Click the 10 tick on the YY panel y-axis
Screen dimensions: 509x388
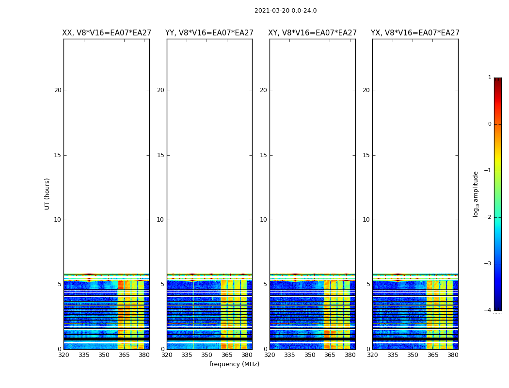160,220
